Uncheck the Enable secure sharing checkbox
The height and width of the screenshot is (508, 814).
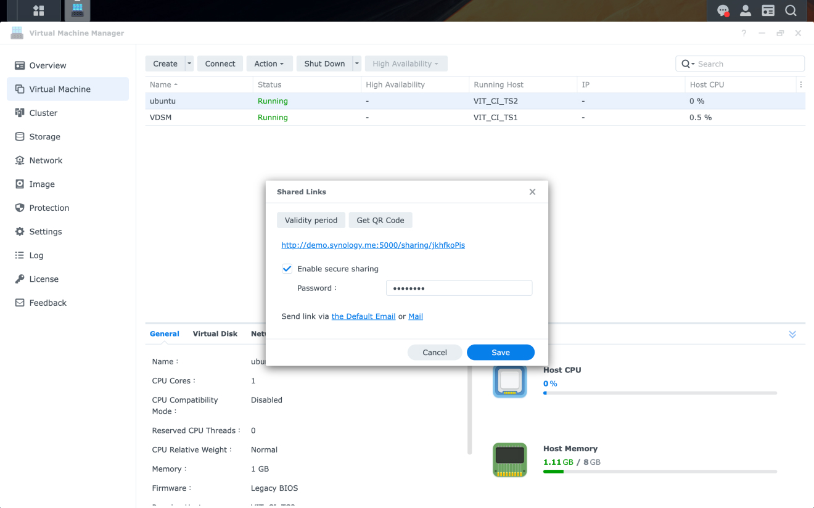[287, 268]
